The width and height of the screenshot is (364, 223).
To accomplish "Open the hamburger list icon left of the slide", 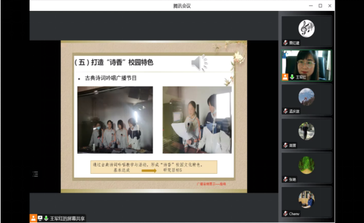I will coord(35,174).
